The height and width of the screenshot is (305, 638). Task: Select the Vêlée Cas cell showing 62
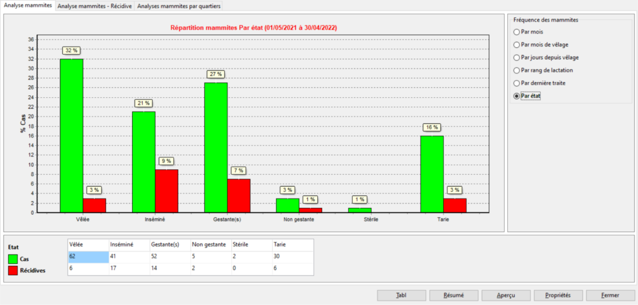click(87, 257)
